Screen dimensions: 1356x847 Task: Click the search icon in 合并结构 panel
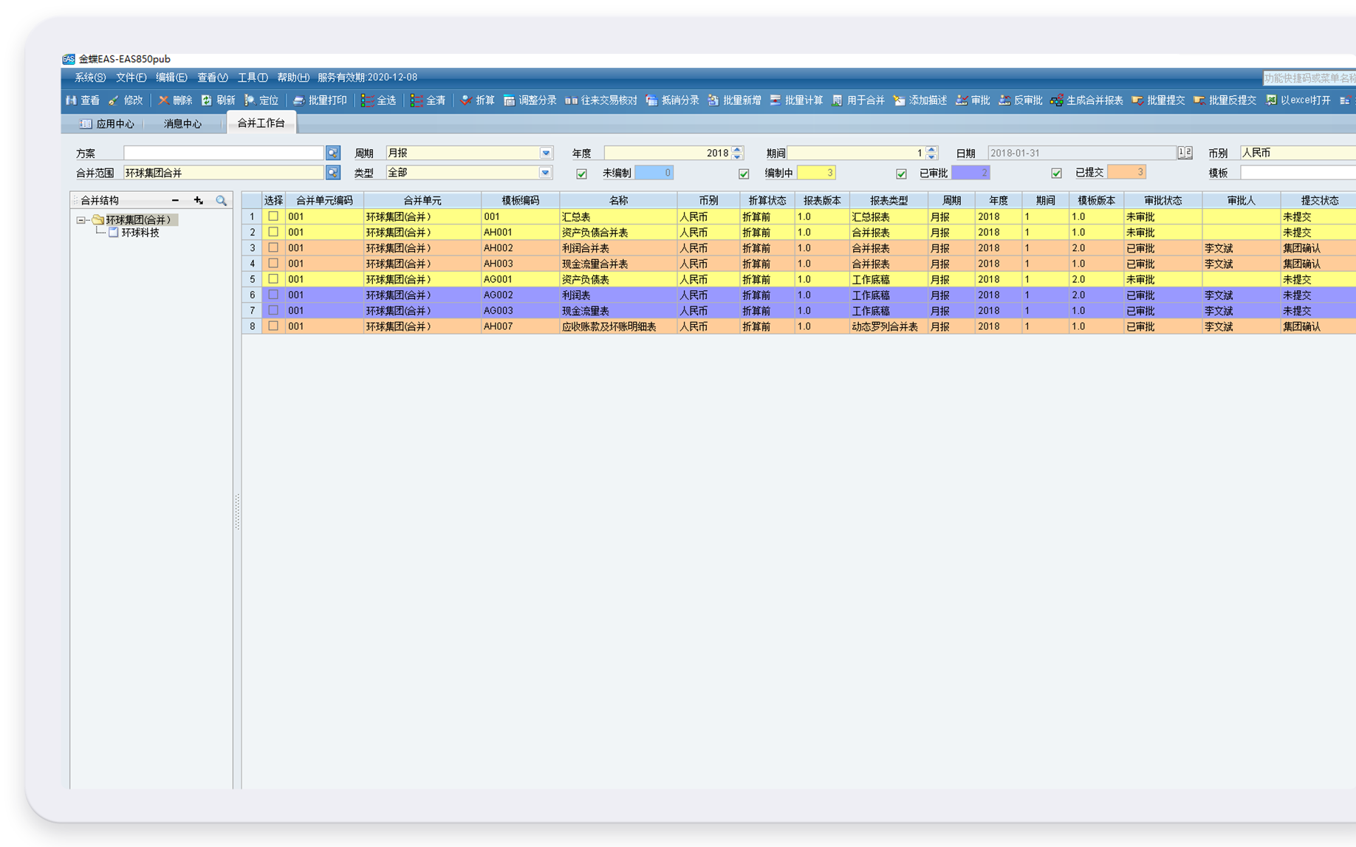[221, 200]
